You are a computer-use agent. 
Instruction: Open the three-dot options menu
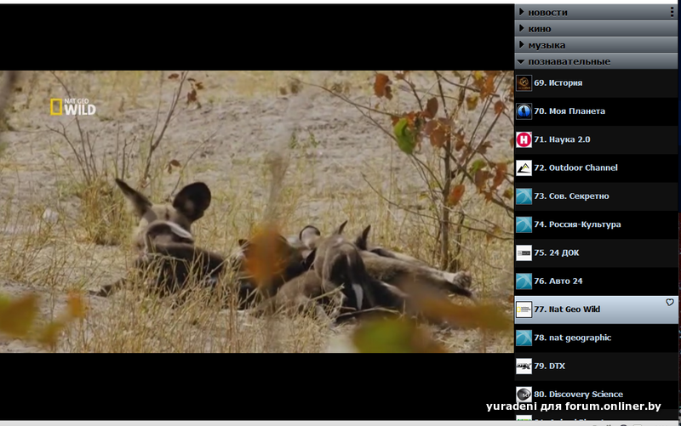point(672,12)
